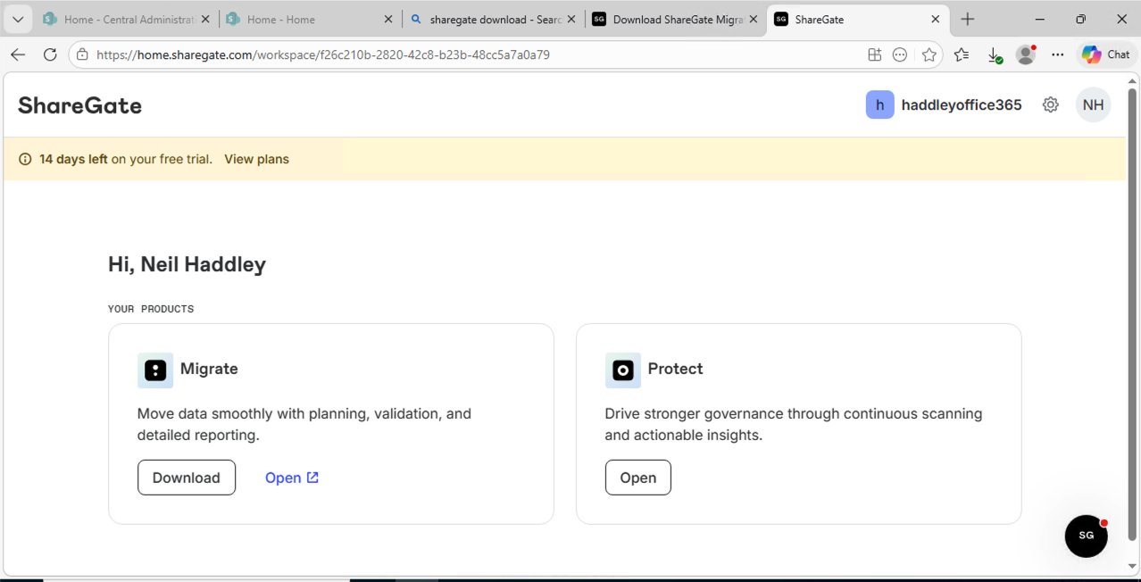1141x582 pixels.
Task: Close the Download ShareGate Migrate tab
Action: click(x=753, y=19)
